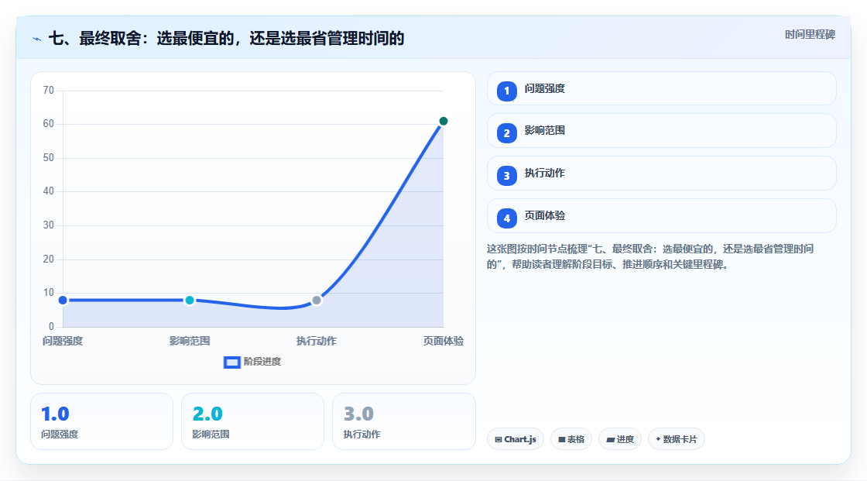Click the 页面体验 x-axis label
Screen dimensions: 867x481
pos(444,341)
